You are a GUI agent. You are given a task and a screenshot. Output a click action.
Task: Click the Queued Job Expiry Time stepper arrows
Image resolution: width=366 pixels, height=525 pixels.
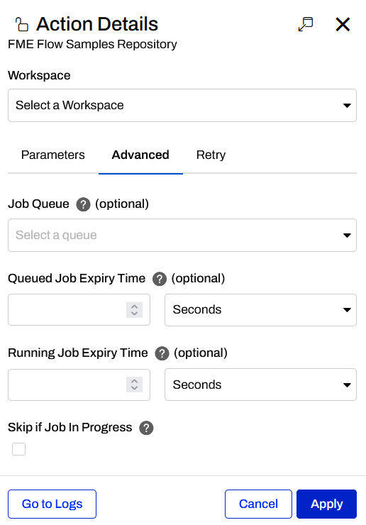(134, 310)
